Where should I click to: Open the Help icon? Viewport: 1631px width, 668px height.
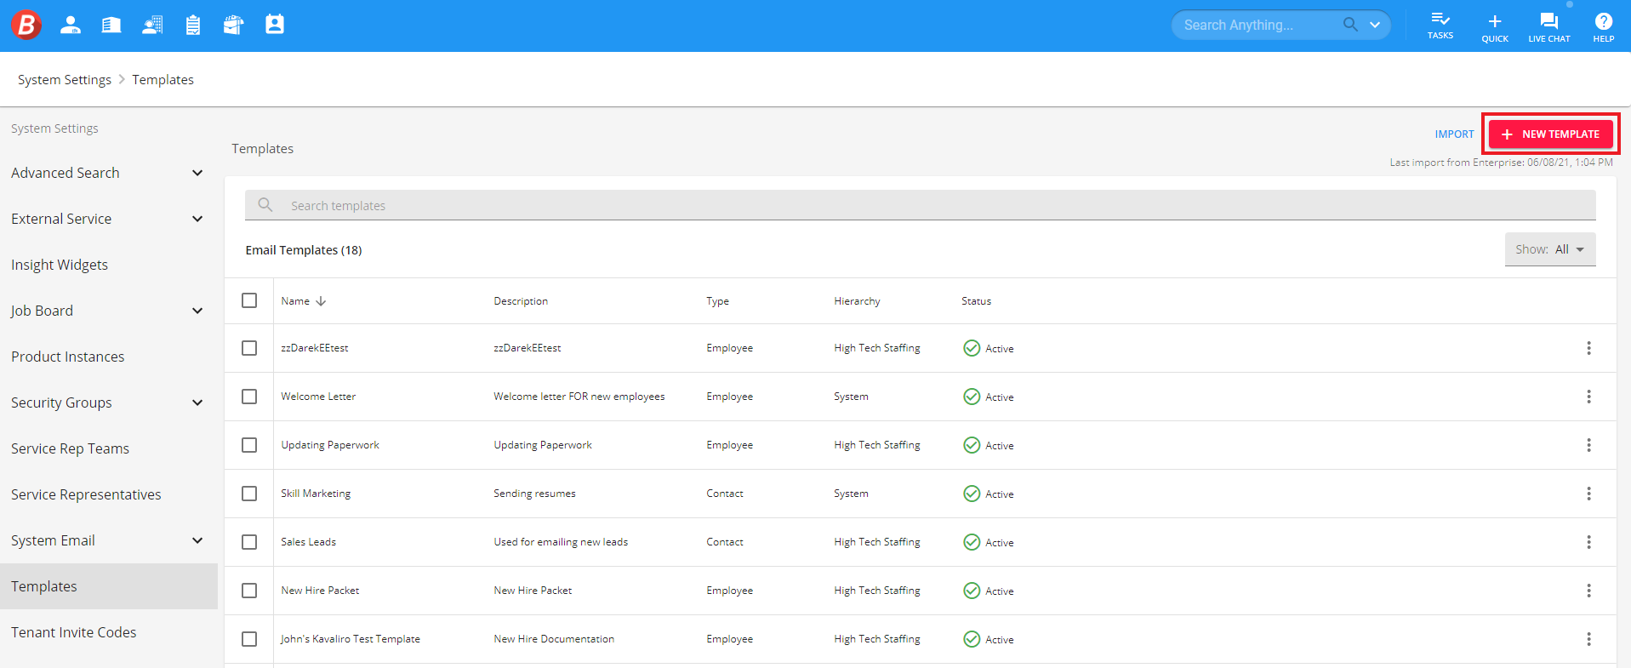[1604, 26]
